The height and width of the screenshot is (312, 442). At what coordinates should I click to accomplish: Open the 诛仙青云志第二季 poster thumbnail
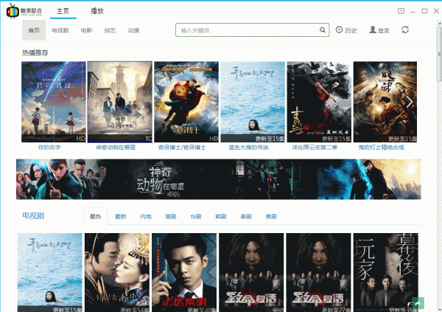[319, 102]
